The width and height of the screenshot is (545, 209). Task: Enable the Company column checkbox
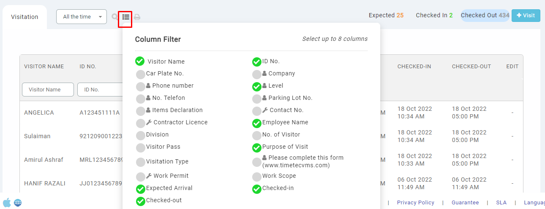click(256, 75)
